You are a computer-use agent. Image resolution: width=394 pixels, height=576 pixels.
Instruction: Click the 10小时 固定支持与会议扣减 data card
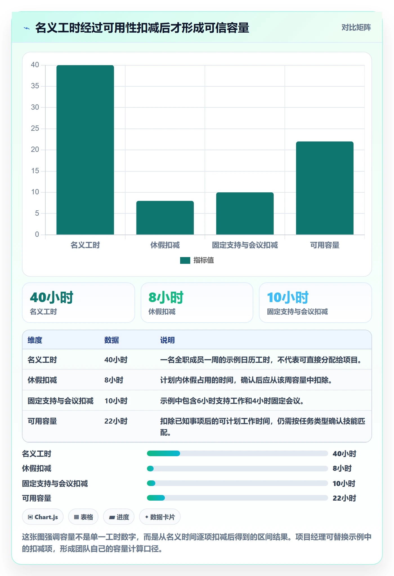(315, 303)
